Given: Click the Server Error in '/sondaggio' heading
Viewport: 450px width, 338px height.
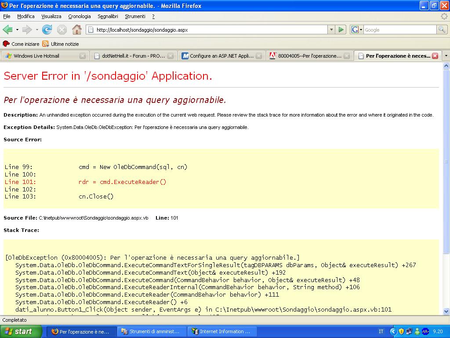Looking at the screenshot, I should tap(108, 76).
